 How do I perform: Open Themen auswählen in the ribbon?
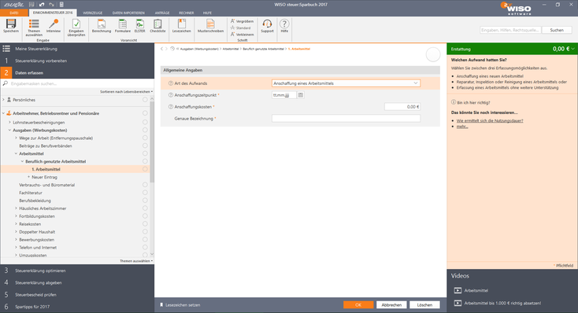pyautogui.click(x=34, y=28)
